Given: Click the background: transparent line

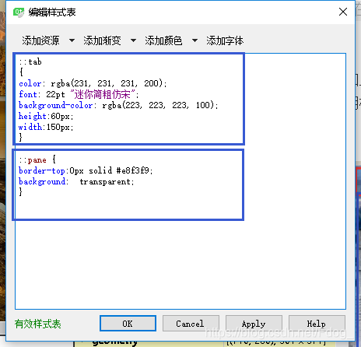Looking at the screenshot, I should (76, 181).
